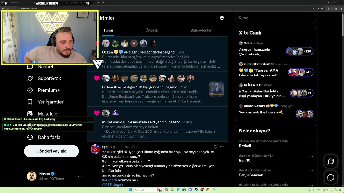
Task: Open SuperGrok from the sidebar
Action: (x=44, y=78)
